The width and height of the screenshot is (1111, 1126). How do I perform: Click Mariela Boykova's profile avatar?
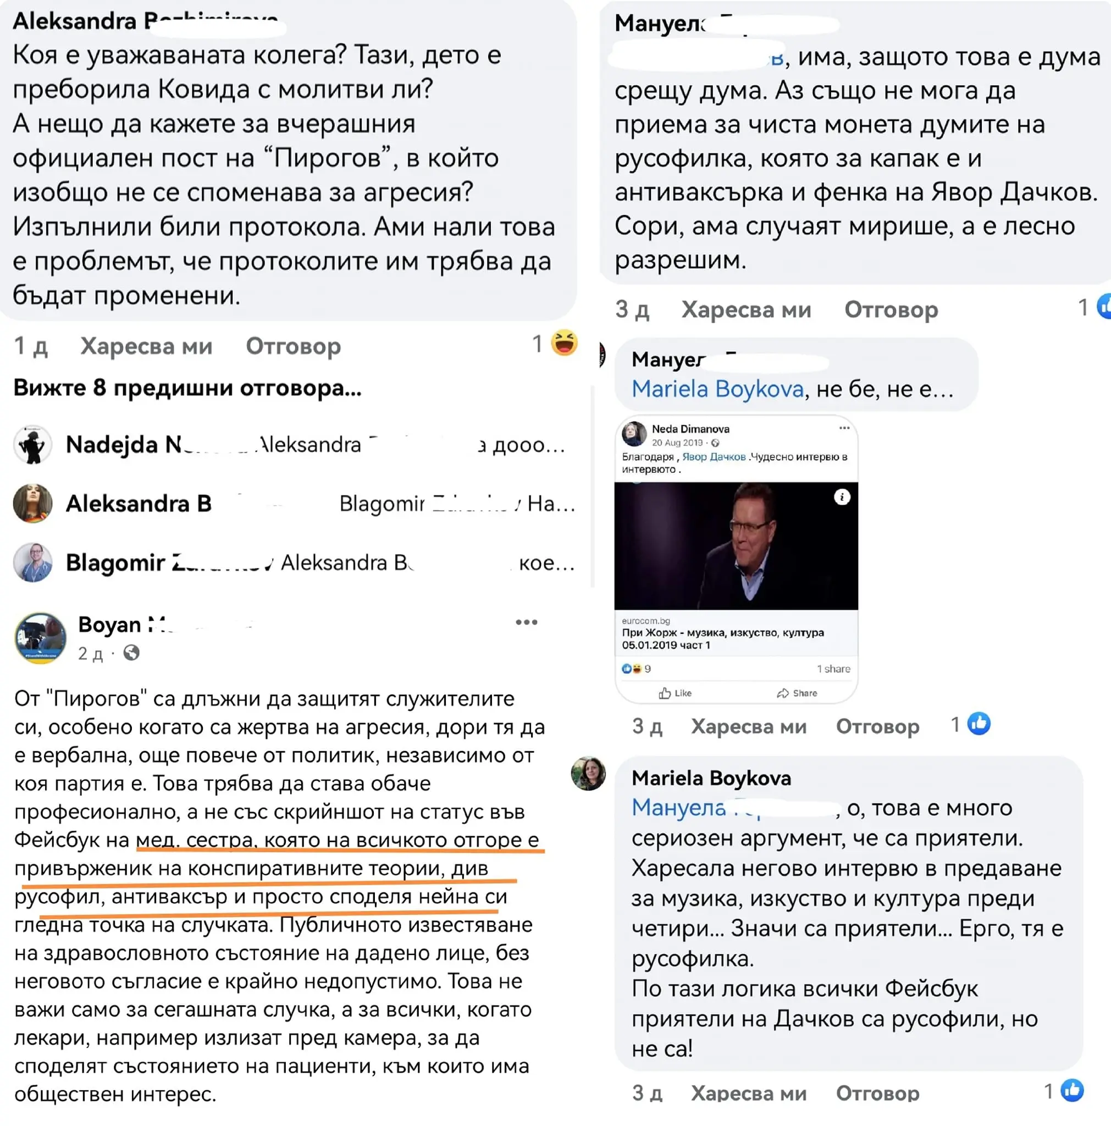pos(588,774)
